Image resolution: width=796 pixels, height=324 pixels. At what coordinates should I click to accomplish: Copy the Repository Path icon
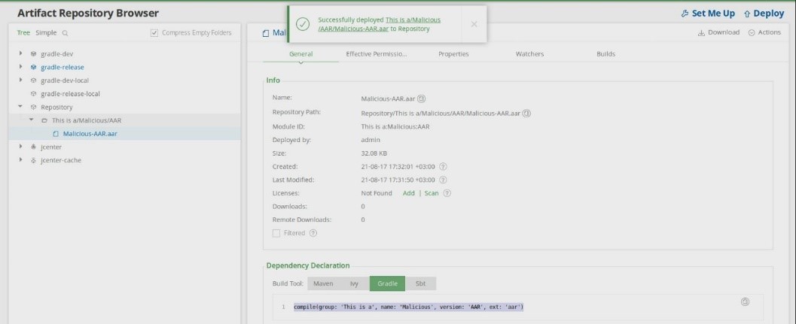526,113
